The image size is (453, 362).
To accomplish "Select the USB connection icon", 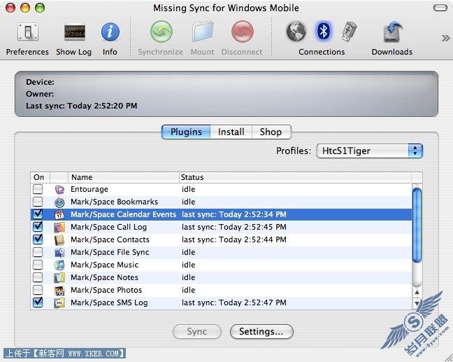I will 350,32.
